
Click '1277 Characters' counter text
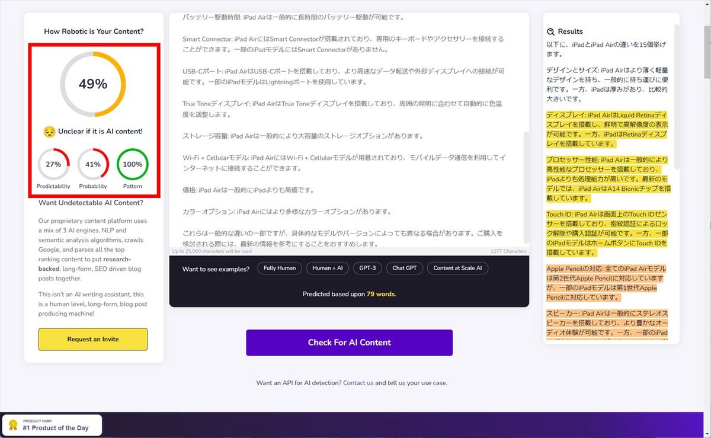pyautogui.click(x=508, y=251)
